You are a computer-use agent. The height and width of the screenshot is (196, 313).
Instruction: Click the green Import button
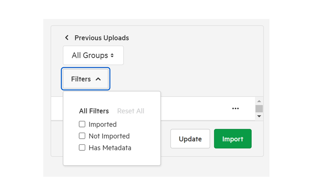tap(233, 139)
